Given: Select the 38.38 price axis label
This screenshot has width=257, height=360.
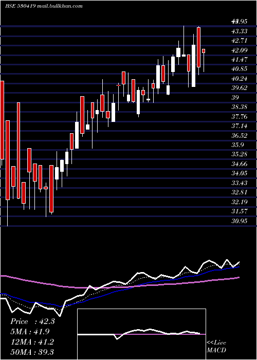Looking at the screenshot, I should coord(240,107).
